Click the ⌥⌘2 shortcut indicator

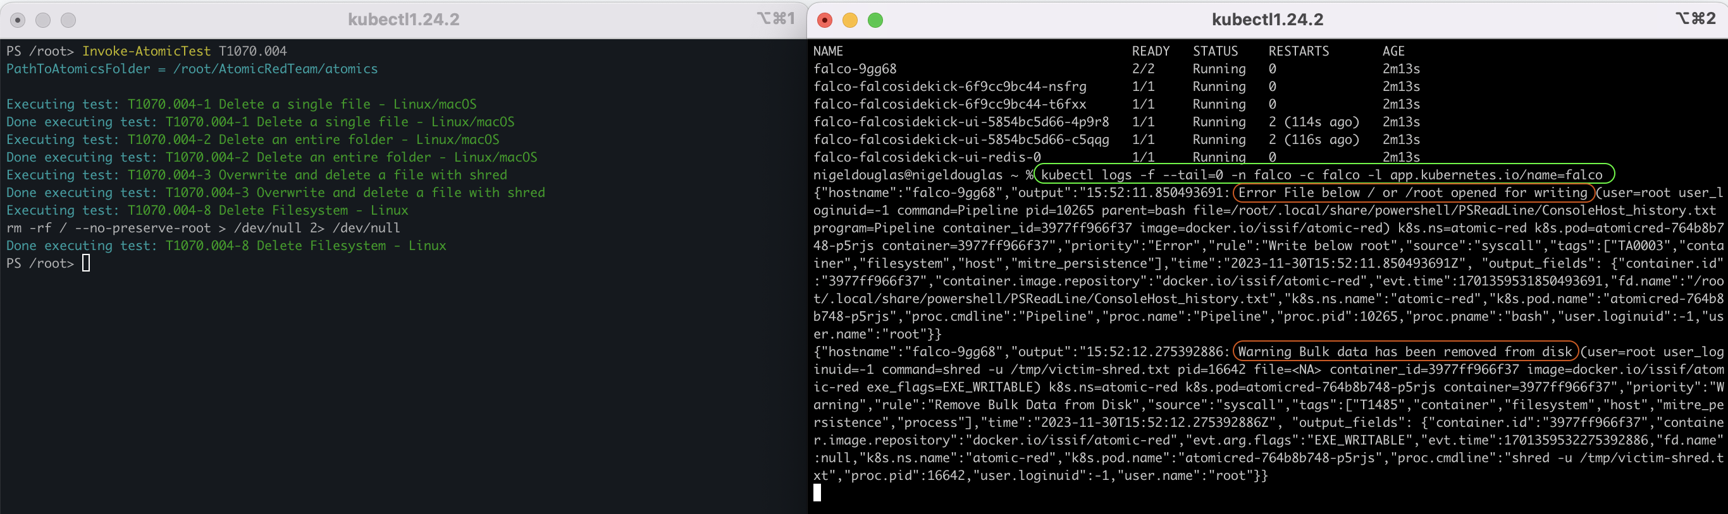pyautogui.click(x=1695, y=19)
